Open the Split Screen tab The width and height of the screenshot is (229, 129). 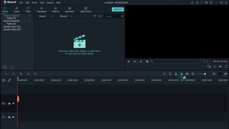(86, 10)
